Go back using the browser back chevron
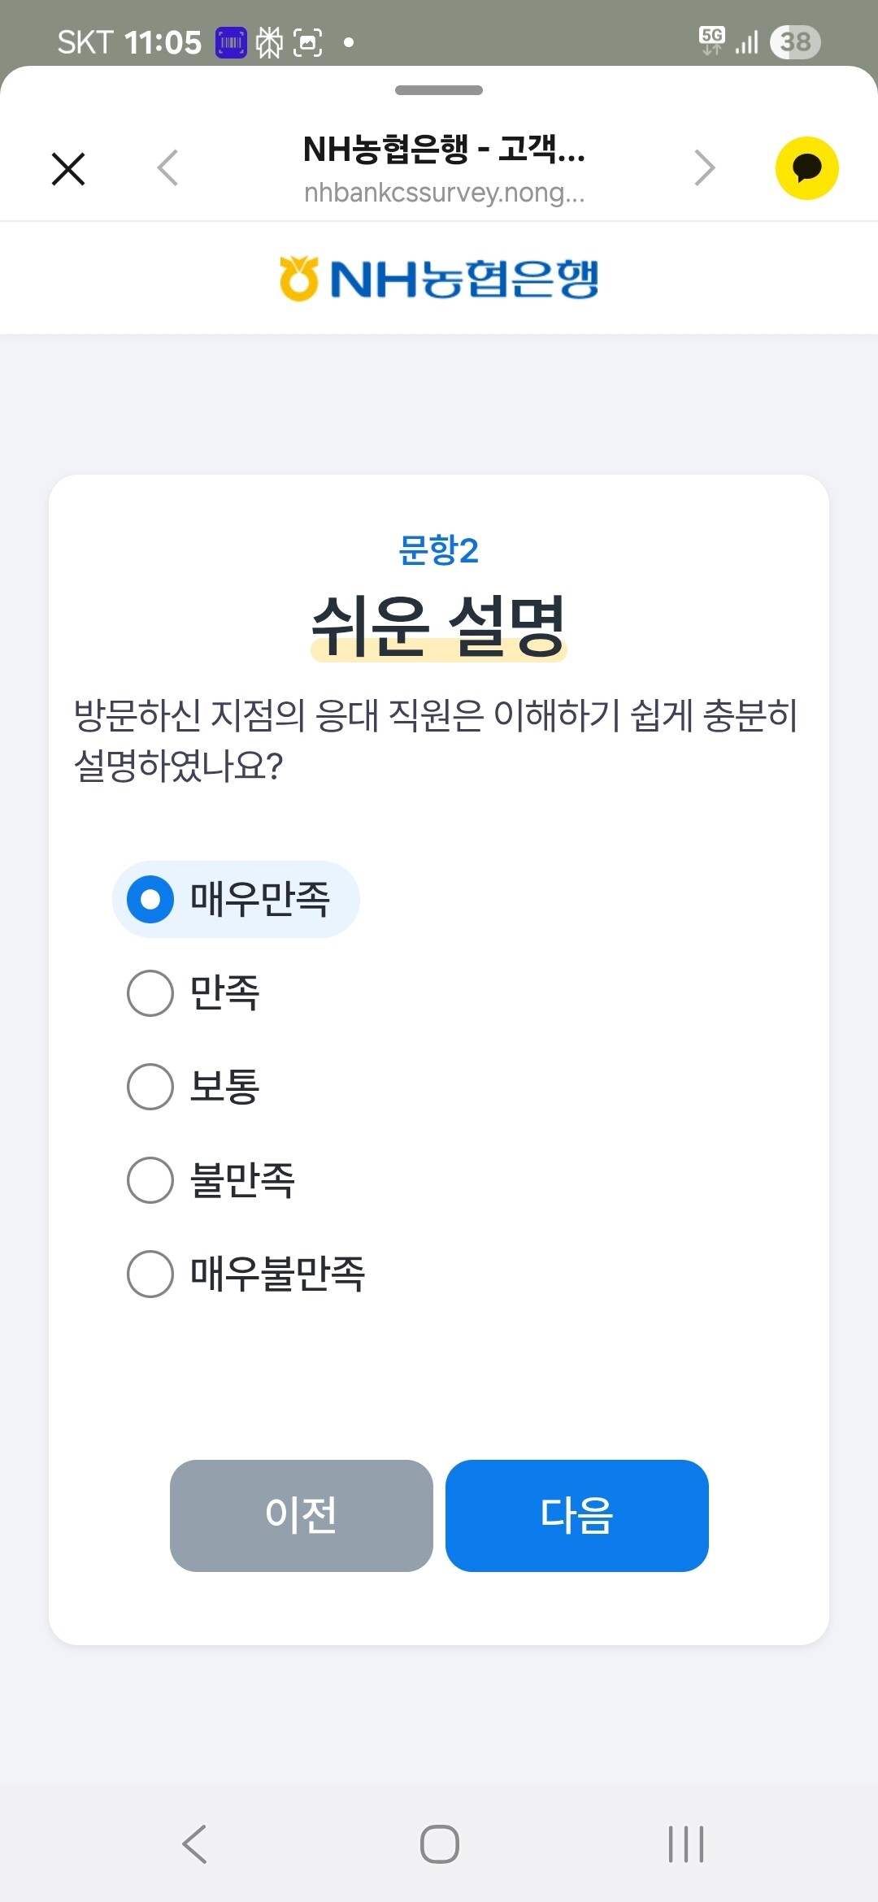Screen dimensions: 878x1902 (x=167, y=168)
